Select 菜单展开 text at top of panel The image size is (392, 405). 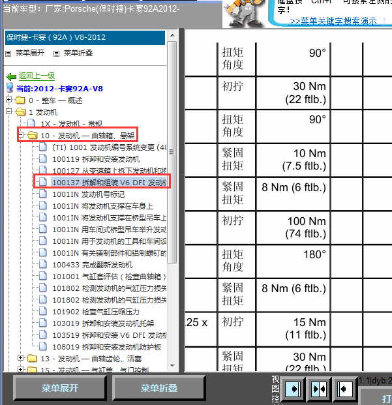[30, 53]
